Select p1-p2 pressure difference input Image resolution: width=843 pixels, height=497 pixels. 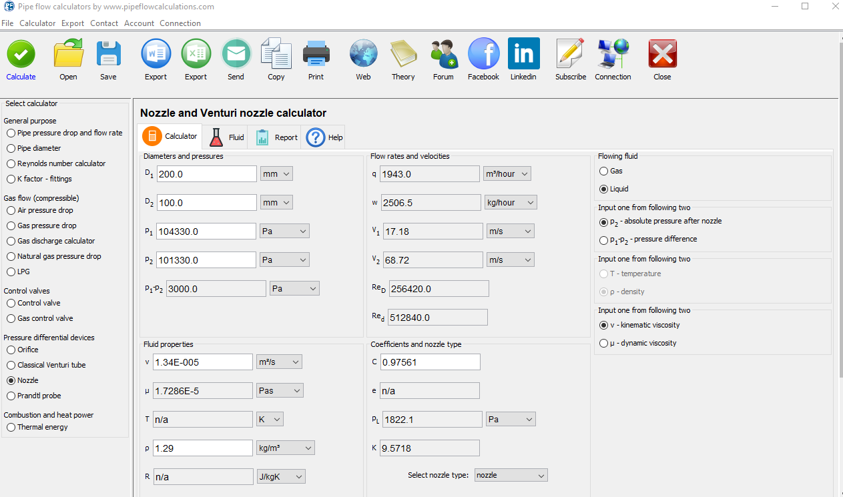coord(603,241)
